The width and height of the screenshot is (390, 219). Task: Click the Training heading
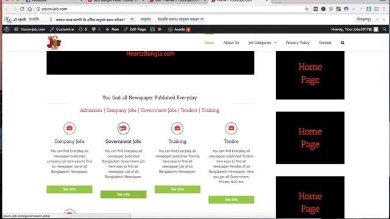click(177, 142)
